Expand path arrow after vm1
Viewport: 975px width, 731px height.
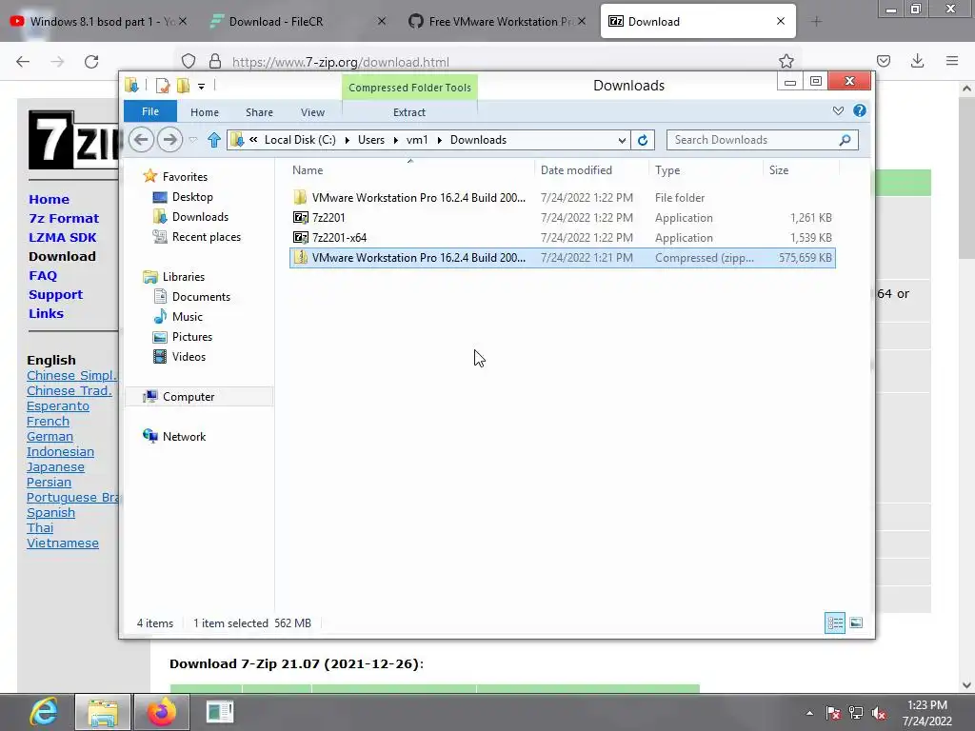(x=439, y=141)
